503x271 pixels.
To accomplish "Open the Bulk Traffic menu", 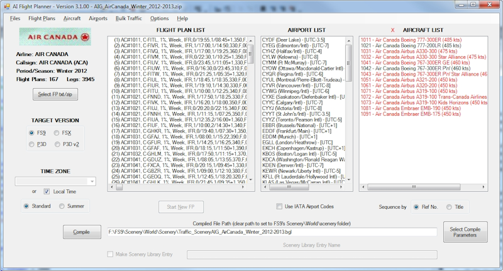I will point(129,18).
